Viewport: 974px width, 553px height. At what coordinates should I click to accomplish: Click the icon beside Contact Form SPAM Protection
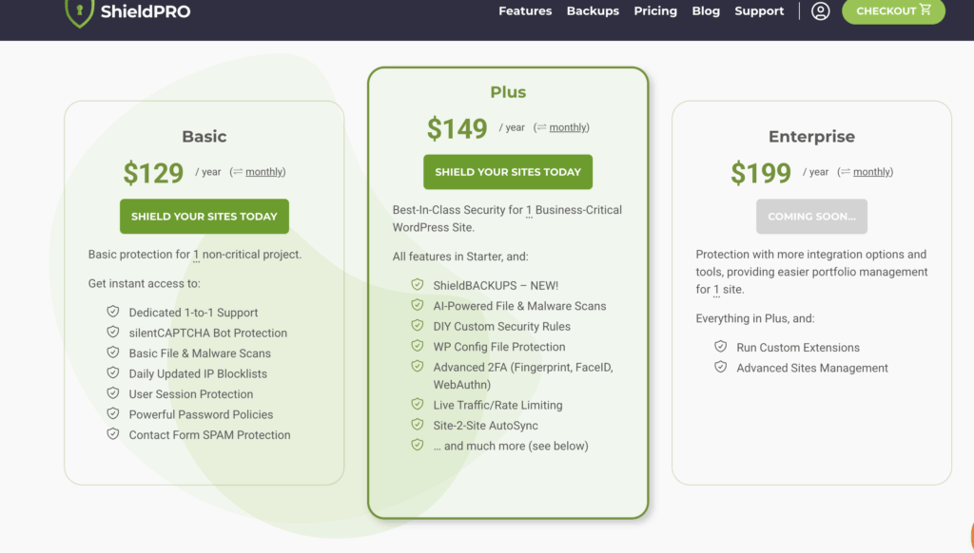(112, 434)
